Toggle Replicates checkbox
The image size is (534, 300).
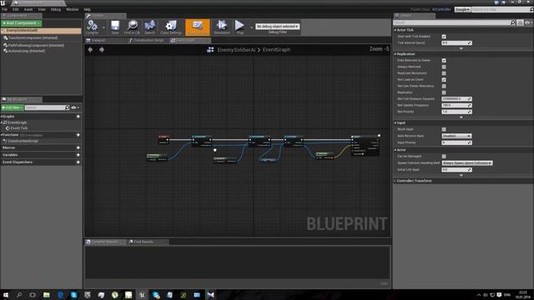coord(444,92)
